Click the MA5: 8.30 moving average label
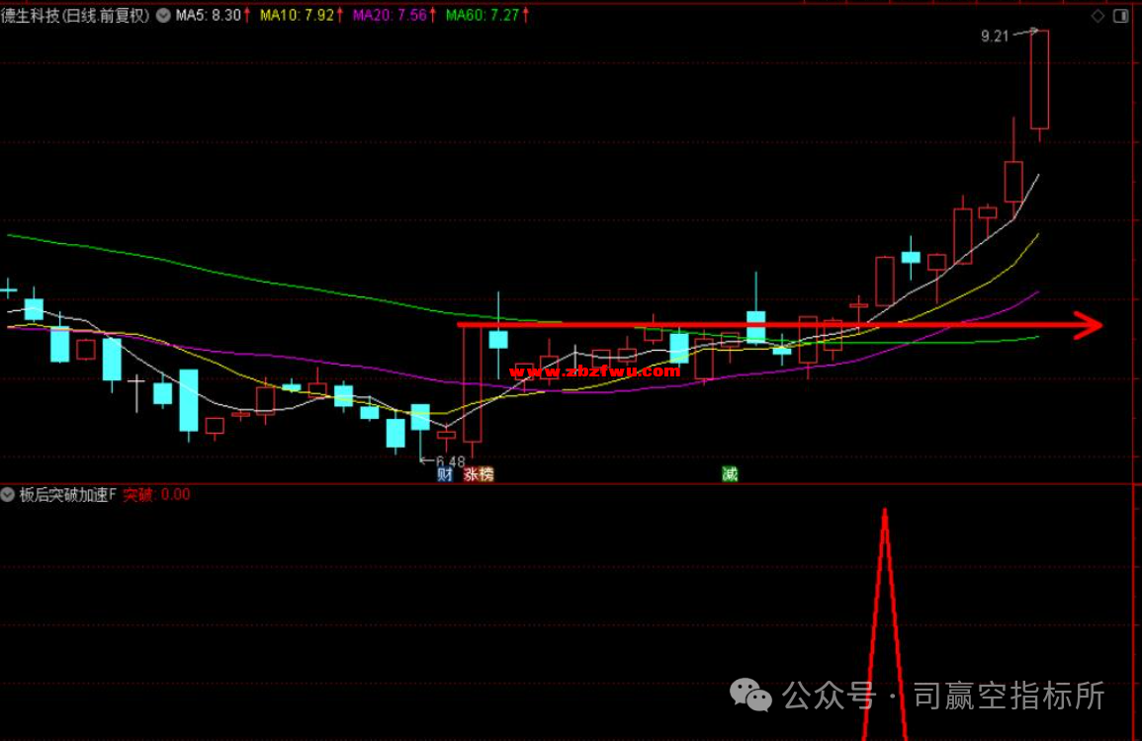 (x=209, y=15)
